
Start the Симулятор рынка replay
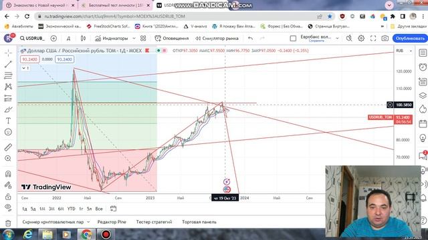[x=217, y=39]
